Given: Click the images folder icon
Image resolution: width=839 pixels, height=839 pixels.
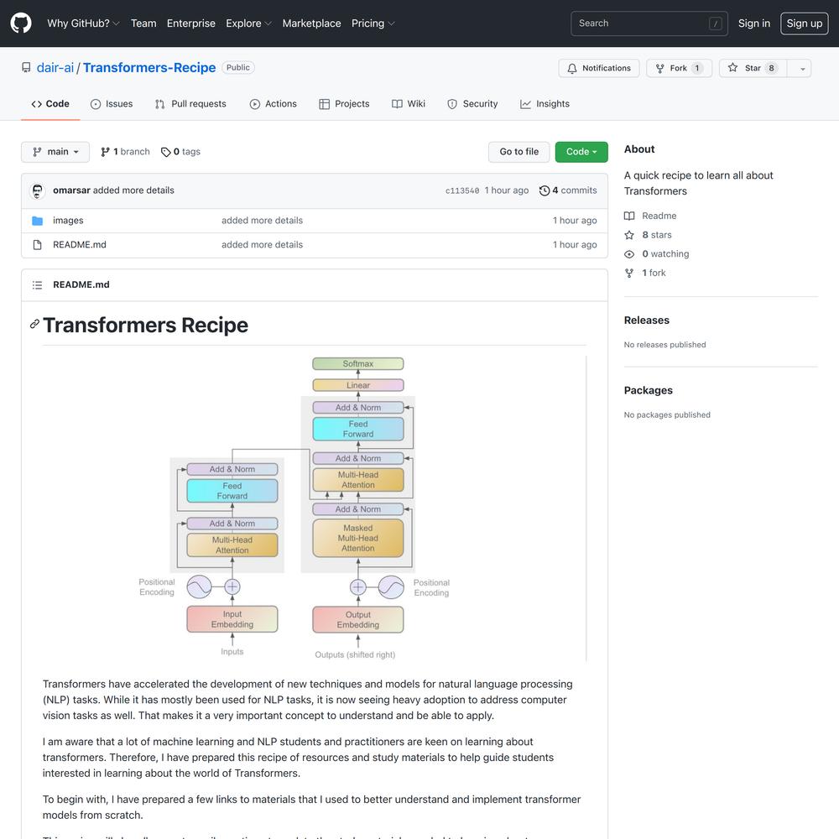Looking at the screenshot, I should [38, 221].
